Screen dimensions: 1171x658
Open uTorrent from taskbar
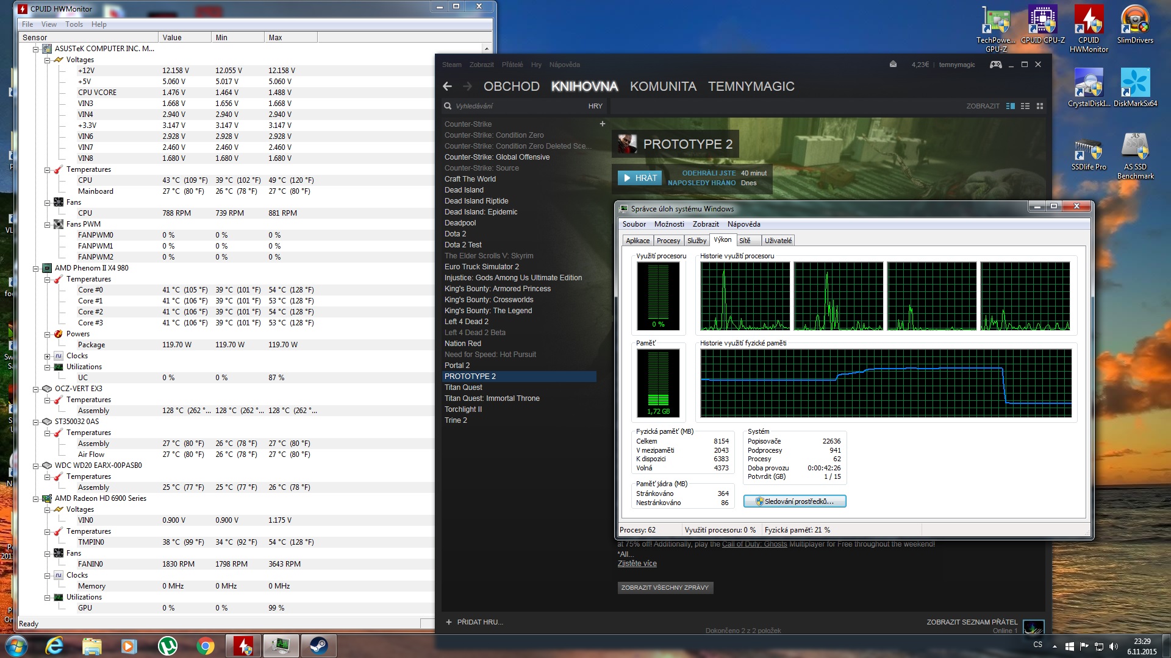[167, 646]
